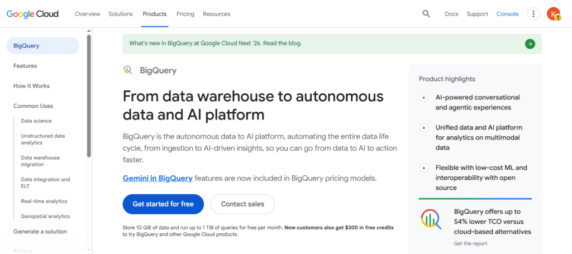Go to Docs in header
572x254 pixels.
451,14
